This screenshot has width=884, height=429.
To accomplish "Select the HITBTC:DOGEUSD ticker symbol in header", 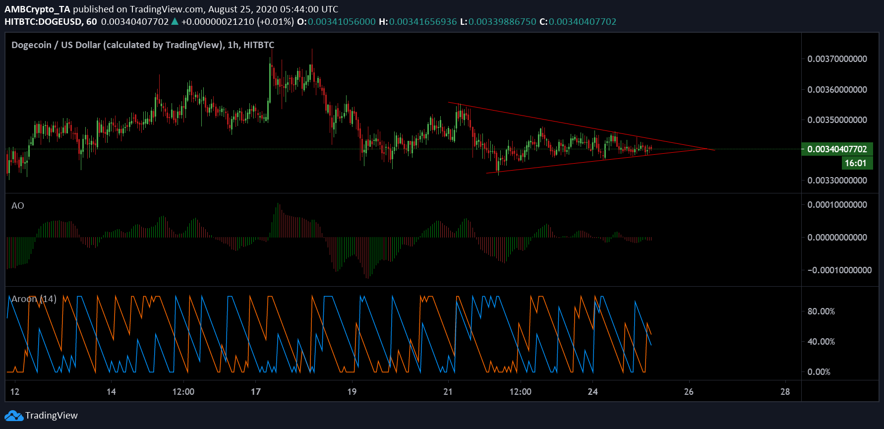I will (44, 22).
